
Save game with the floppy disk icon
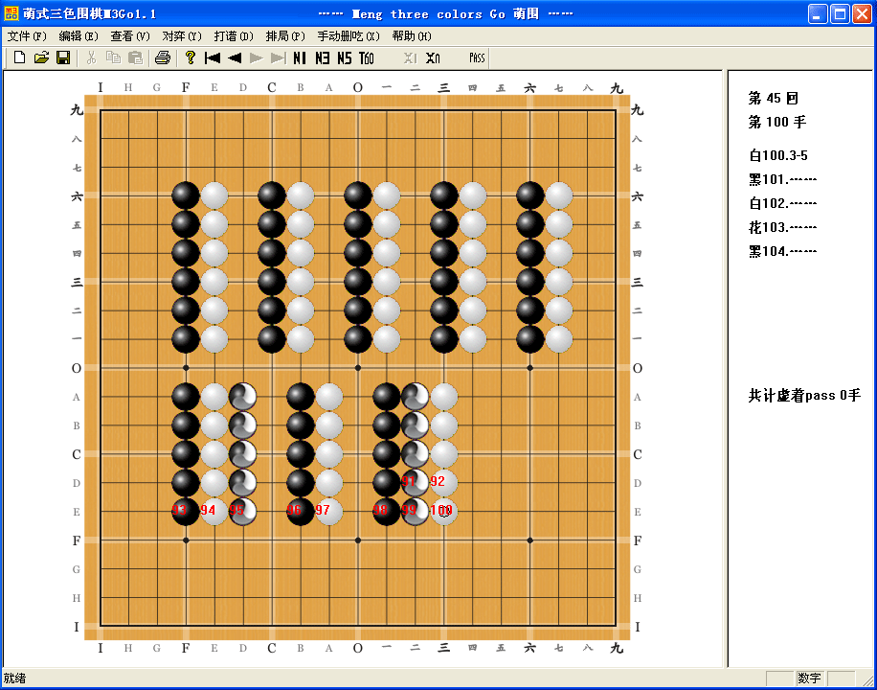pyautogui.click(x=63, y=58)
